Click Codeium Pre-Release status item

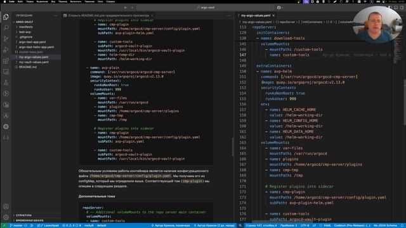point(352,225)
